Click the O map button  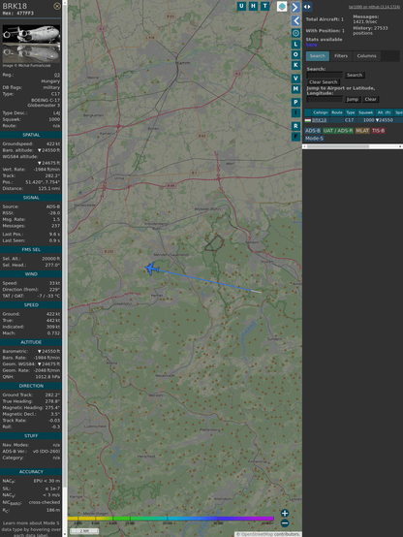(x=295, y=54)
